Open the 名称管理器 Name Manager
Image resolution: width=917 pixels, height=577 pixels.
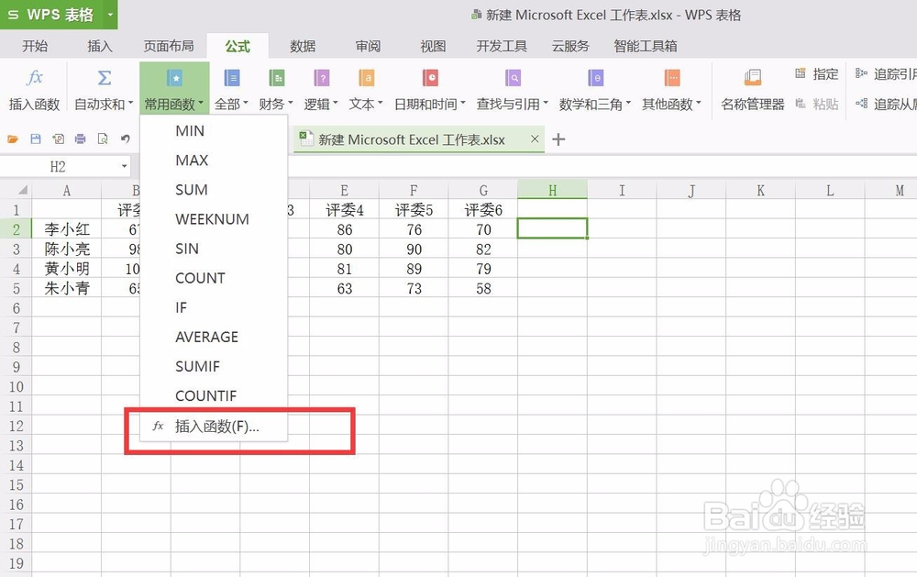754,88
